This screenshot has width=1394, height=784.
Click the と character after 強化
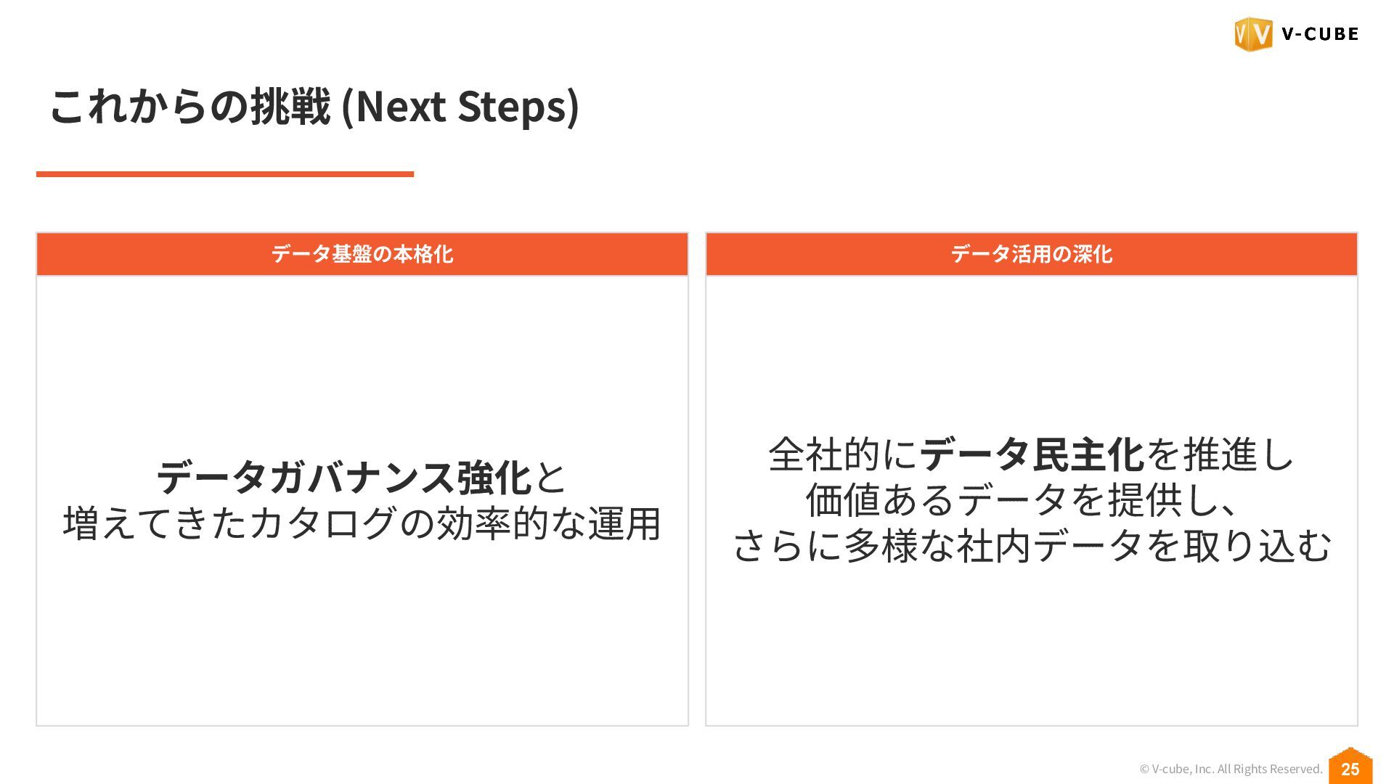[x=550, y=478]
